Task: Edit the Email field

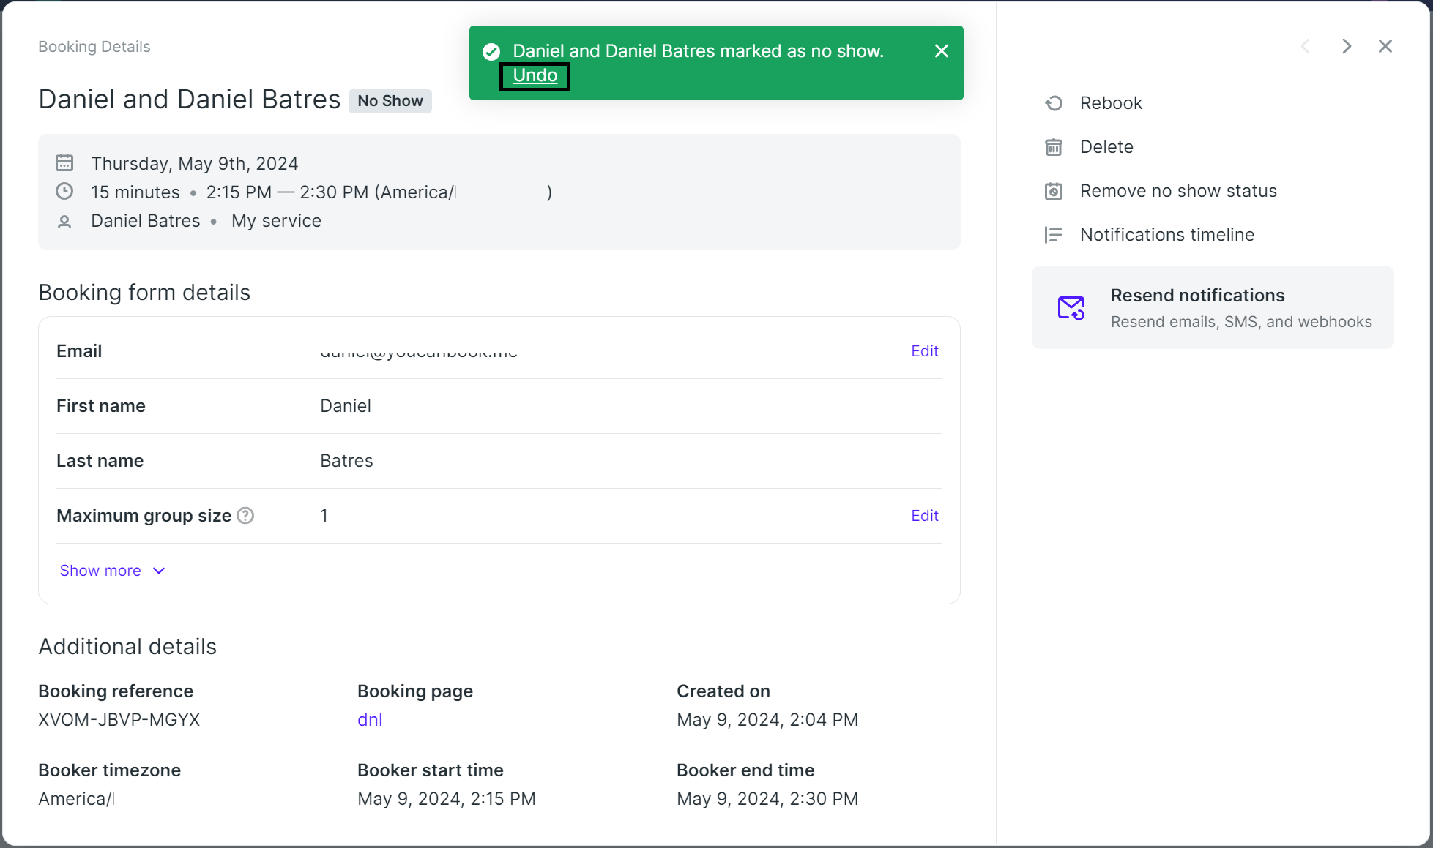Action: coord(924,351)
